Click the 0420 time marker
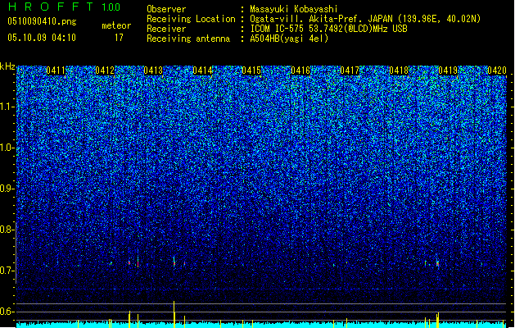 (497, 71)
